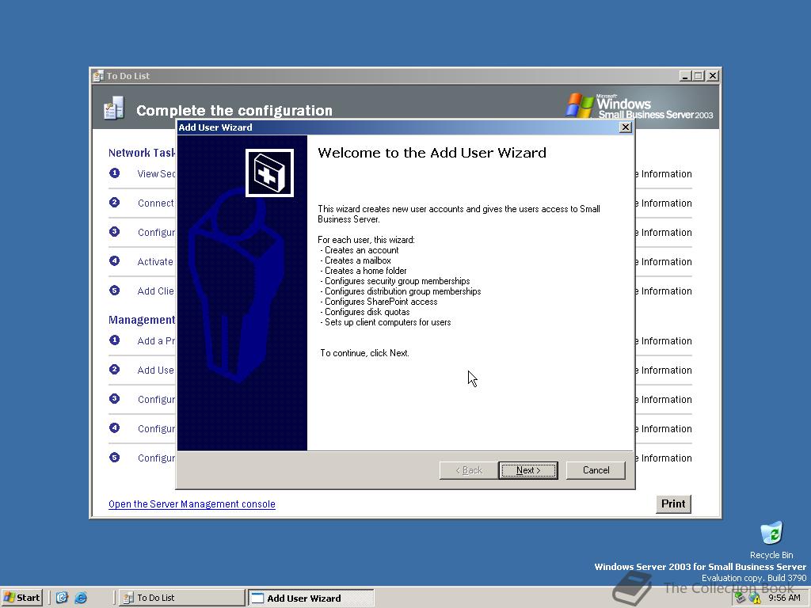Click the security warning tray icon
The image size is (811, 608).
tap(755, 598)
